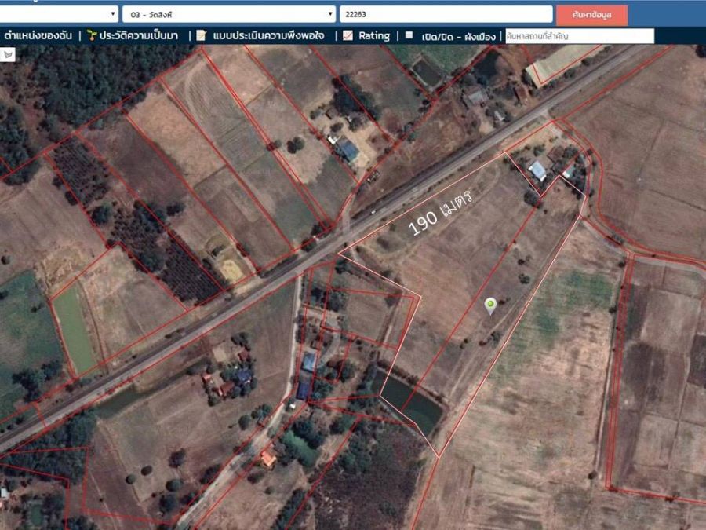Focus the ค้นหาสถานที่สำคัญ place search field

(x=580, y=36)
